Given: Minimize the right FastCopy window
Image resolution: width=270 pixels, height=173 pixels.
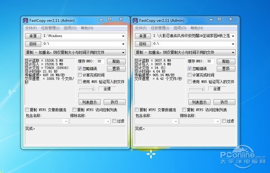Looking at the screenshot, I should (x=211, y=19).
